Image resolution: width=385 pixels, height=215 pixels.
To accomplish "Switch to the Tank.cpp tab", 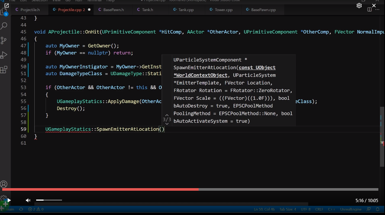I will (186, 10).
